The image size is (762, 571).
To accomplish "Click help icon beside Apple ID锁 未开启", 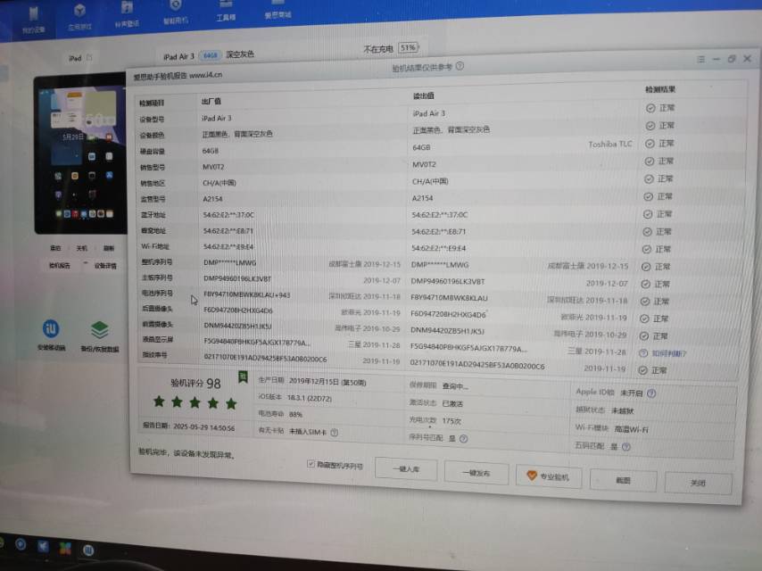I will [x=651, y=393].
